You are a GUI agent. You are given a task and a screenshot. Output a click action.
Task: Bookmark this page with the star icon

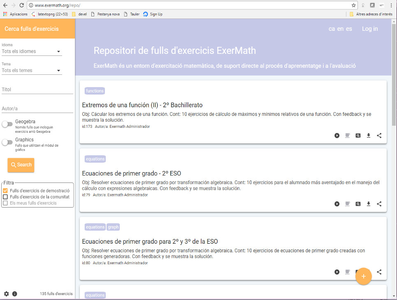click(x=354, y=5)
